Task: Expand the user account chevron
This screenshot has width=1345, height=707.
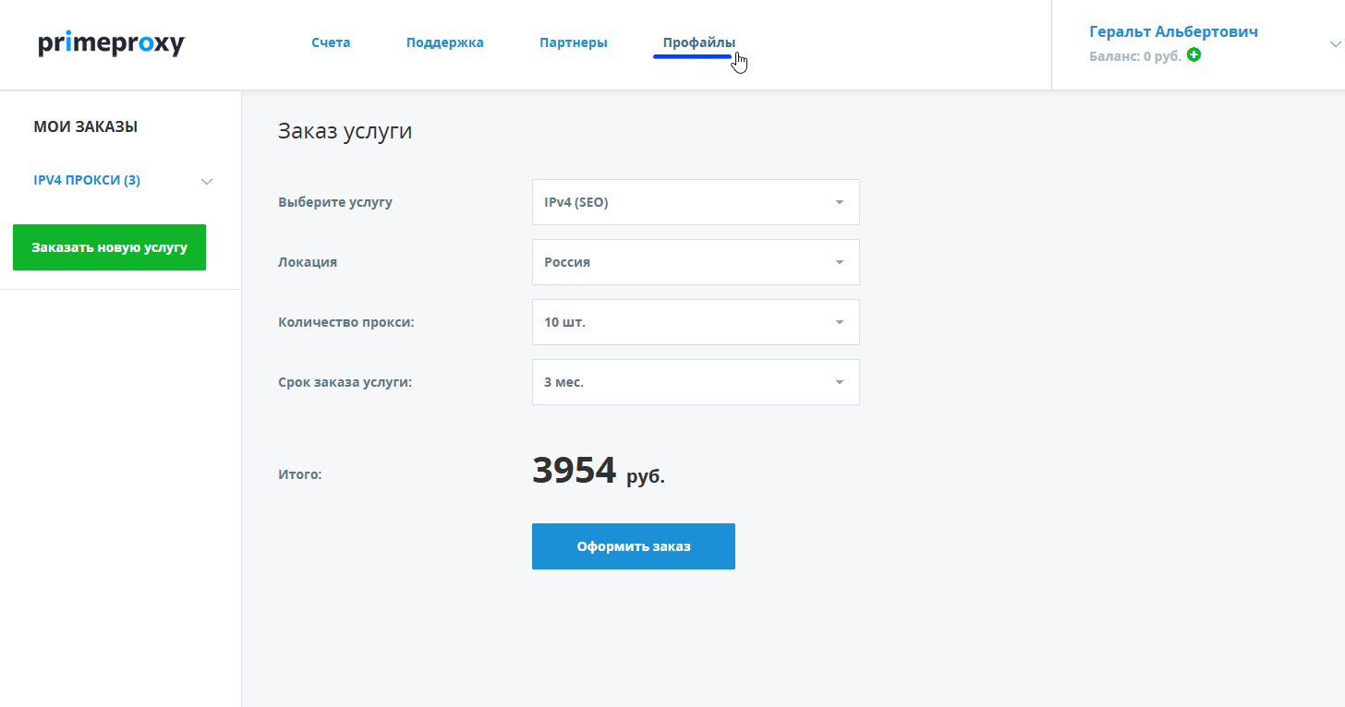Action: [x=1335, y=44]
